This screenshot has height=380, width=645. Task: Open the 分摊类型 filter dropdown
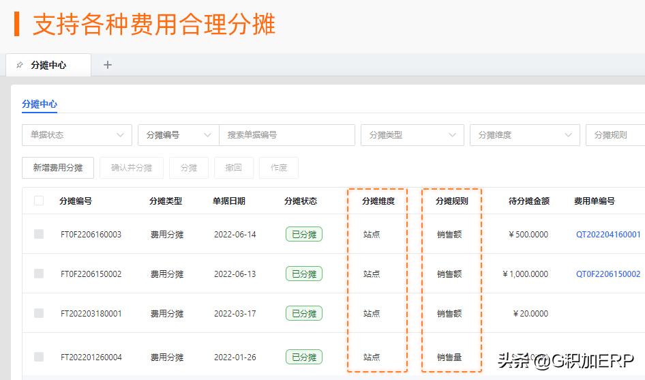tap(412, 135)
